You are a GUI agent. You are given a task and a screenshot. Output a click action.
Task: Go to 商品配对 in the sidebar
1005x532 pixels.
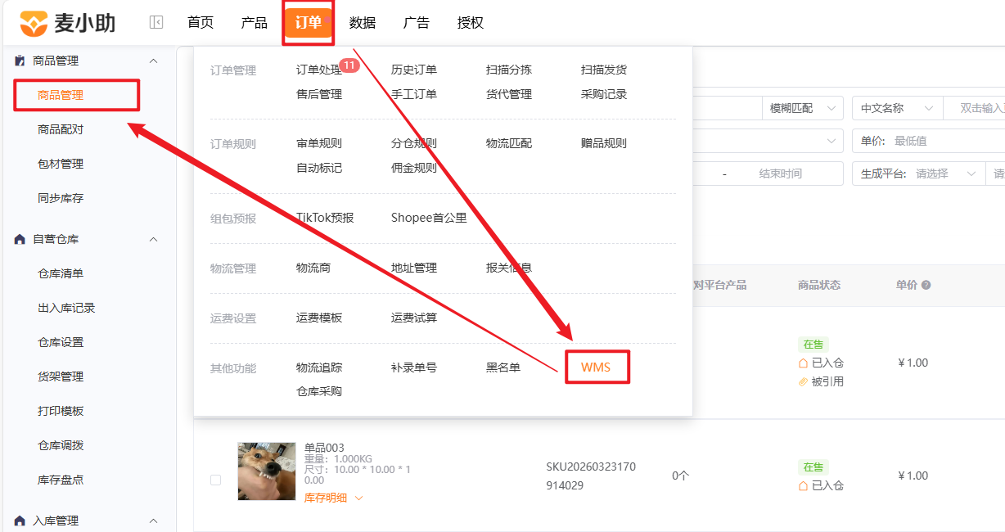[x=61, y=129]
